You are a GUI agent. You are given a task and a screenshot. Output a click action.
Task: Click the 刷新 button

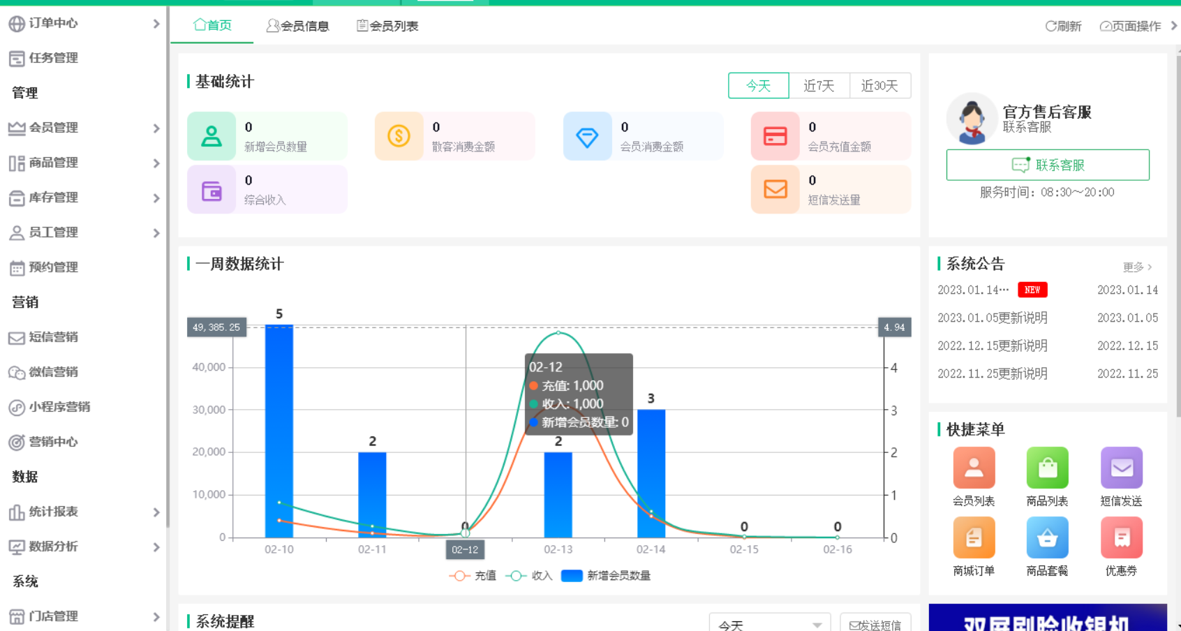(1063, 26)
